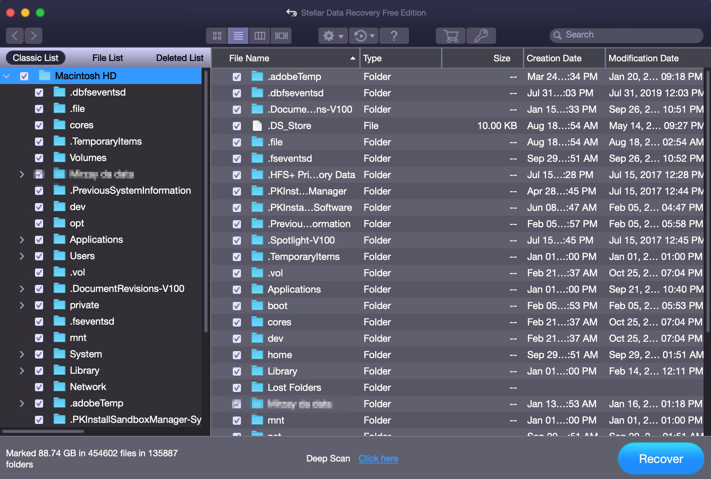Screen dimensions: 711x479
Task: Toggle the .Spotlight-V100 checkbox
Action: [237, 241]
